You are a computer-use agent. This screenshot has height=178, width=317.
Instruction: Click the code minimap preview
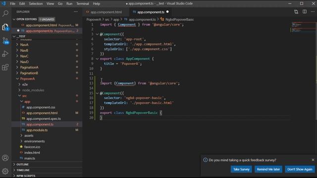coord(303,27)
